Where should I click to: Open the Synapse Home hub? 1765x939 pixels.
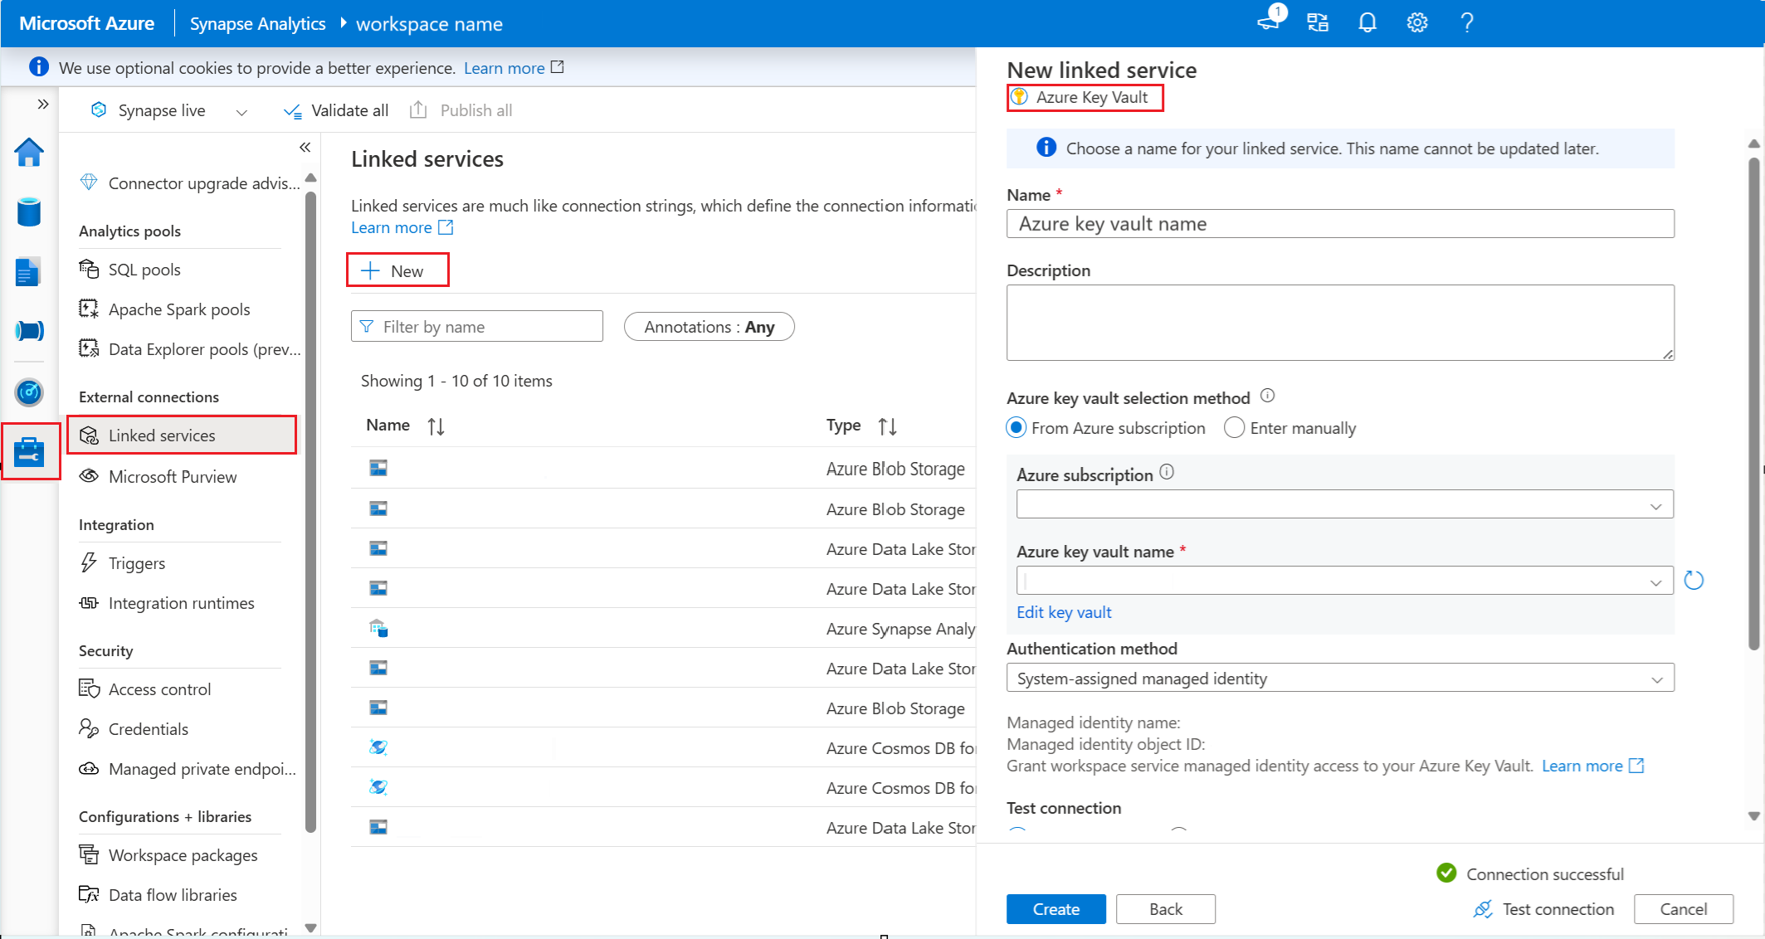click(x=29, y=153)
